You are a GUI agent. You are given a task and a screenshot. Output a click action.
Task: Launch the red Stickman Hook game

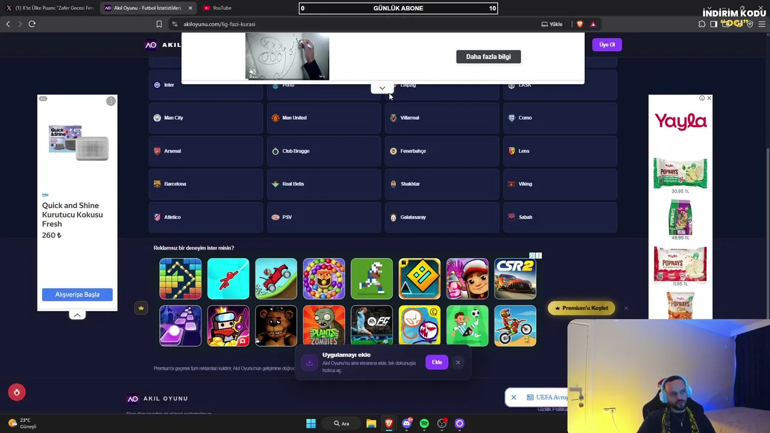pos(228,278)
